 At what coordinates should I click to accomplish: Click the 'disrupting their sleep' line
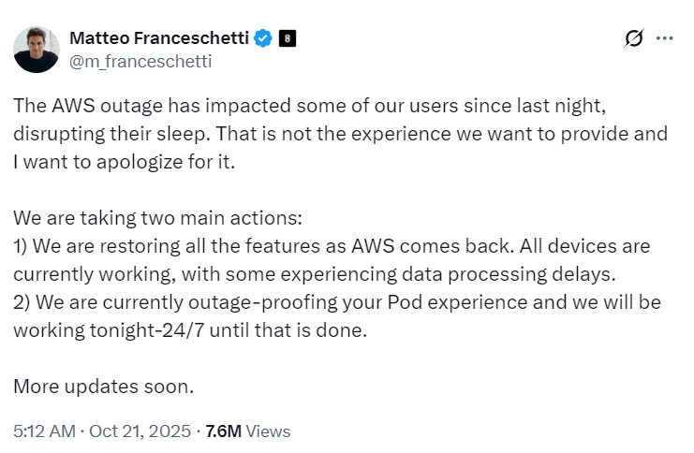tap(339, 133)
